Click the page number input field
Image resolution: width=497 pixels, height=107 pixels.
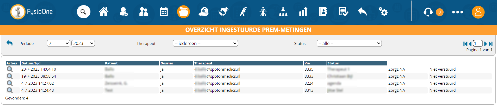(477, 43)
